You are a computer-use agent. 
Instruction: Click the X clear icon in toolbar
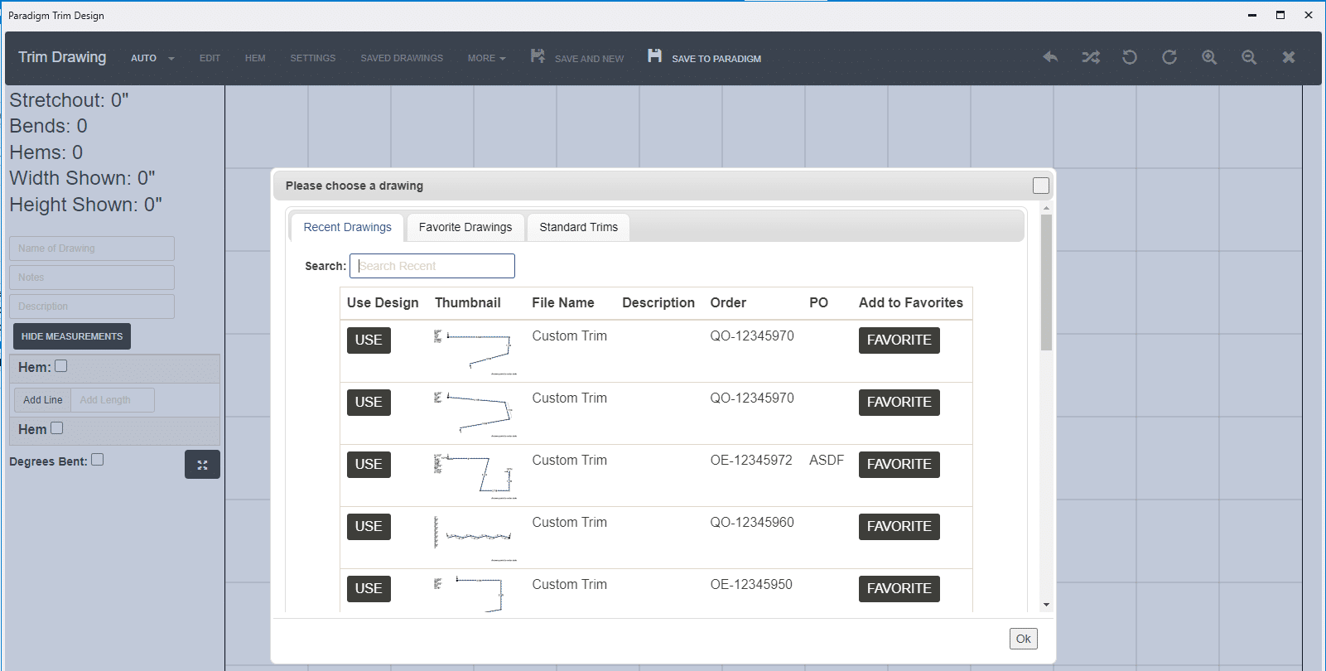1289,57
